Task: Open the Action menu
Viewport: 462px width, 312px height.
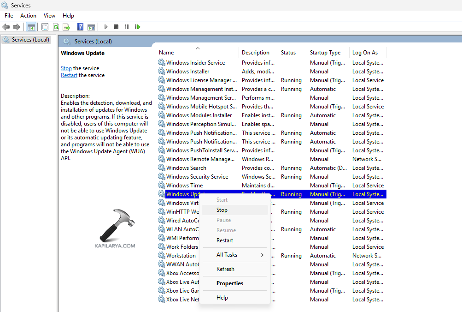Action: pyautogui.click(x=28, y=15)
